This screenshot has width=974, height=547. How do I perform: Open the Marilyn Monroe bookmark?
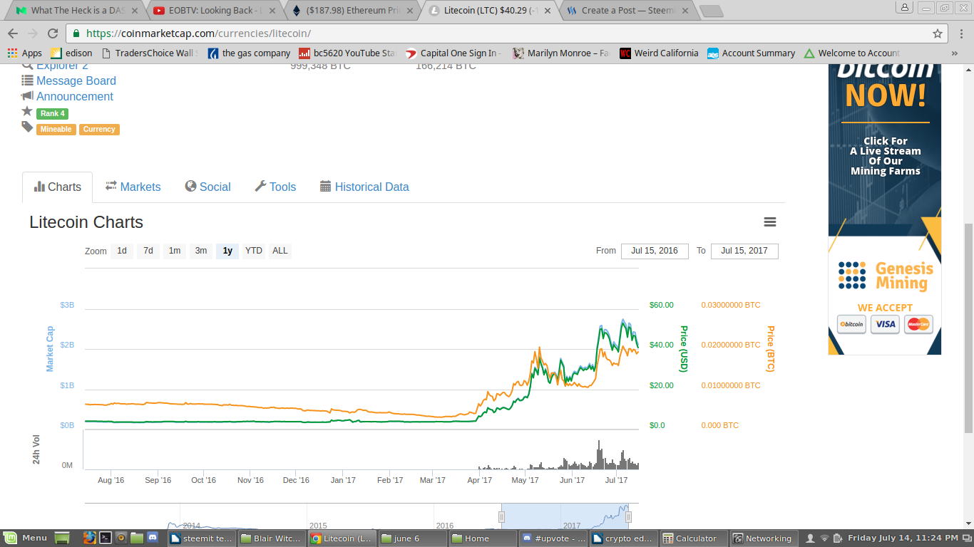[560, 53]
